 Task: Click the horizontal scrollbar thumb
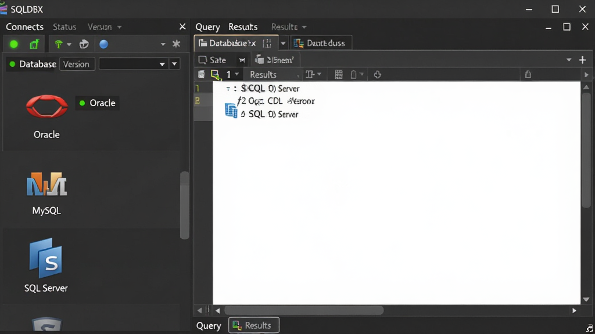(304, 311)
